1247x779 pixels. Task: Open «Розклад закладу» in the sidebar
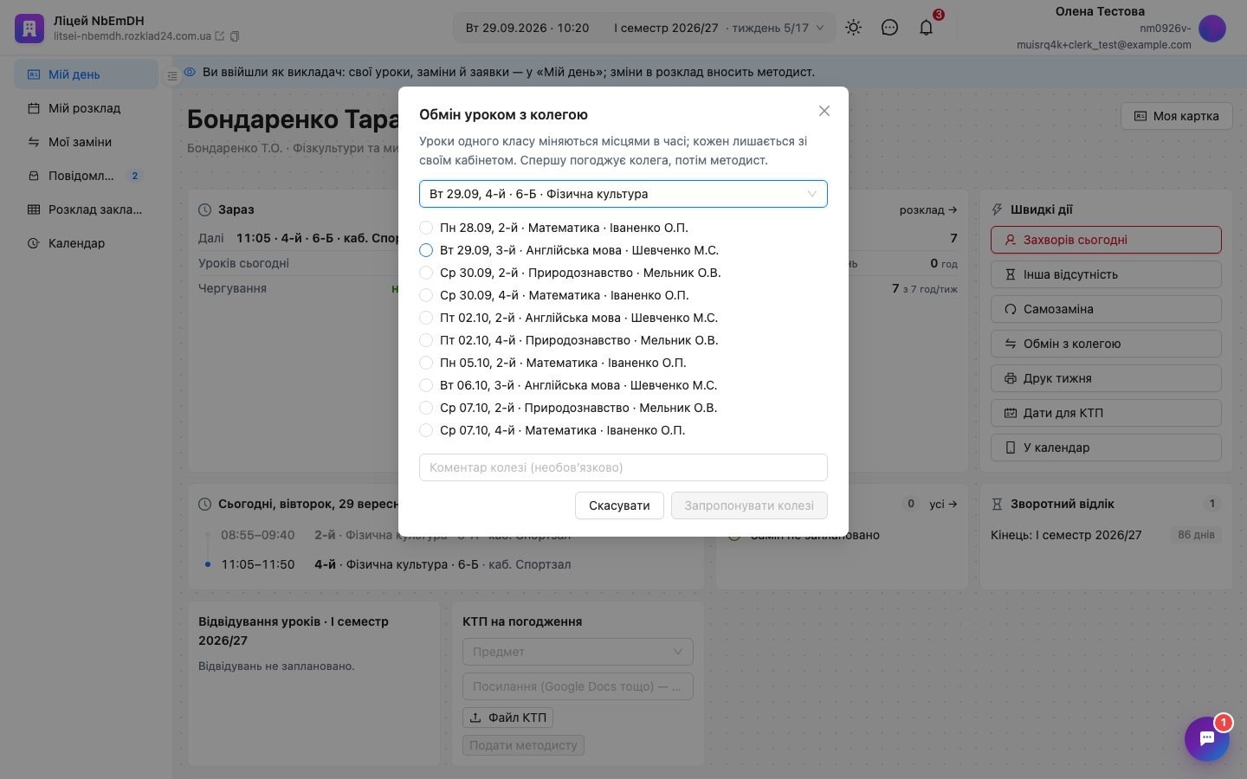86,209
